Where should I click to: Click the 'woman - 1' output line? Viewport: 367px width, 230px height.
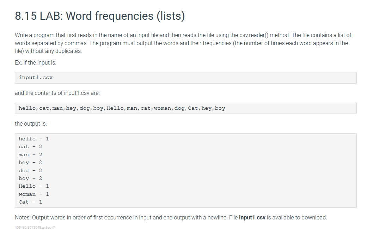pos(34,194)
